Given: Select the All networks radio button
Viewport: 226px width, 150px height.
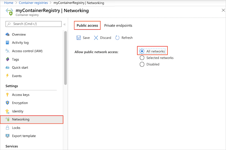Looking at the screenshot, I should coord(142,51).
